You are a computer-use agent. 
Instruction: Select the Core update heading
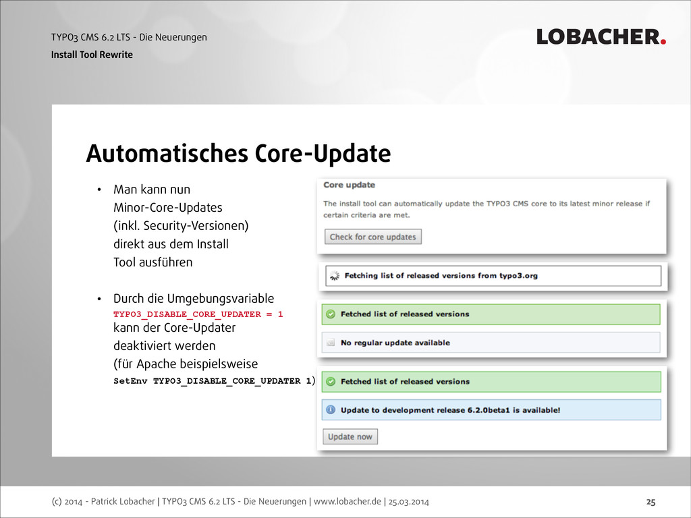(349, 185)
